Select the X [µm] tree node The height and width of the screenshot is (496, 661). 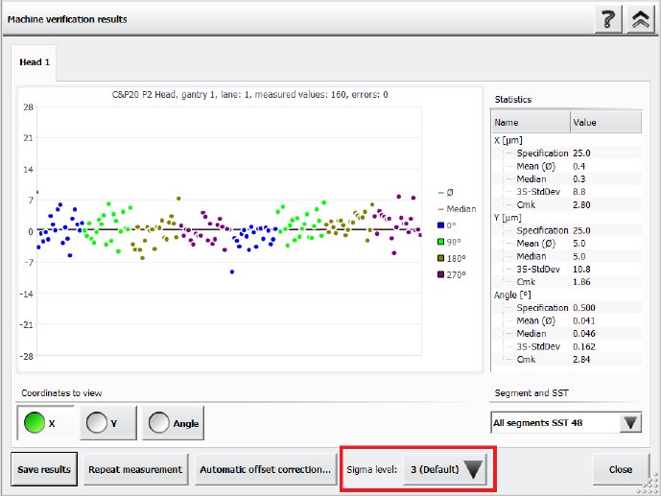tap(508, 140)
